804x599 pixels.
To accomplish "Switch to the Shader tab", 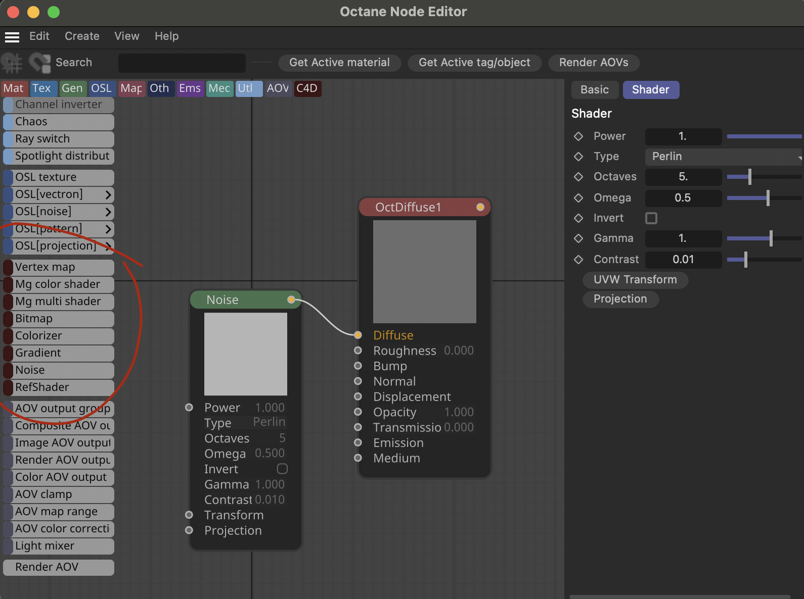I will click(651, 90).
